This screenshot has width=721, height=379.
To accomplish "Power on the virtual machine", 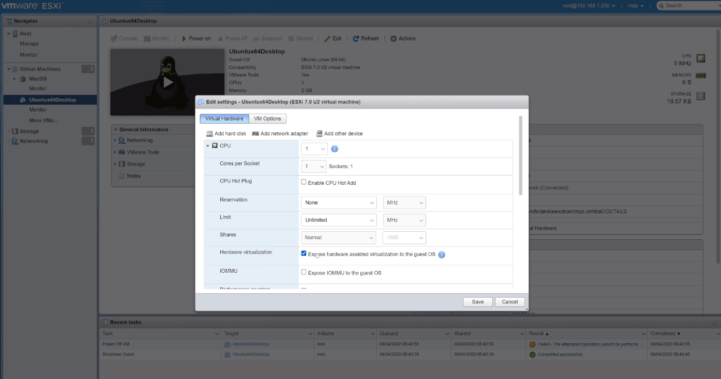I will click(x=196, y=39).
